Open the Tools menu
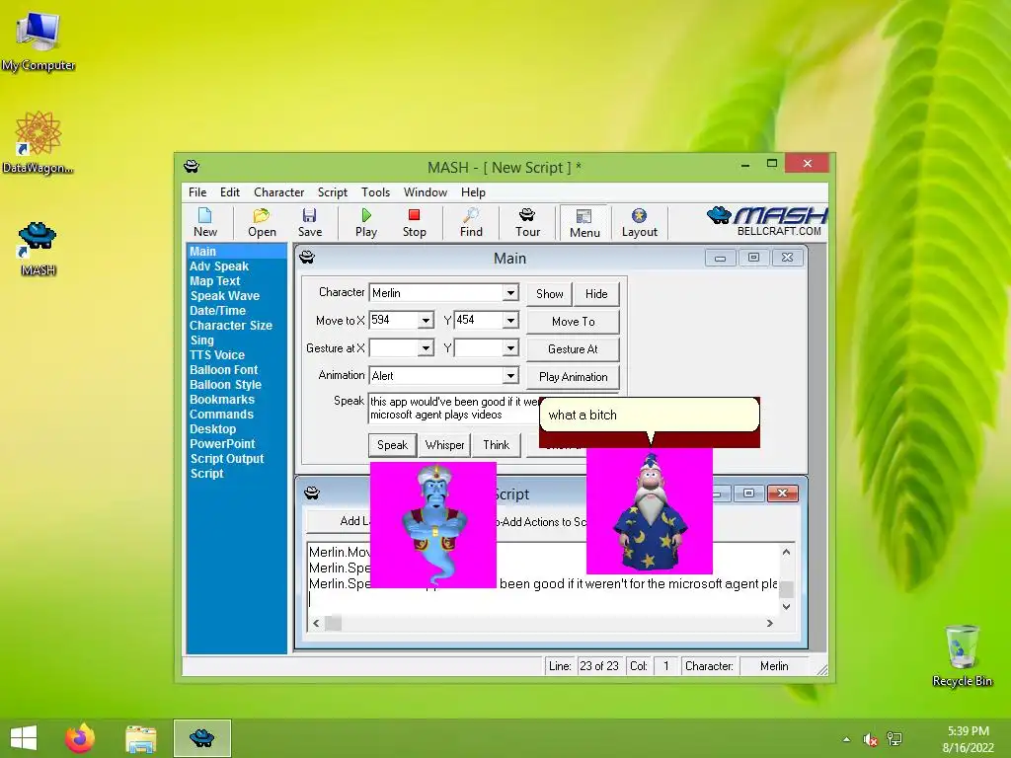 [x=375, y=192]
